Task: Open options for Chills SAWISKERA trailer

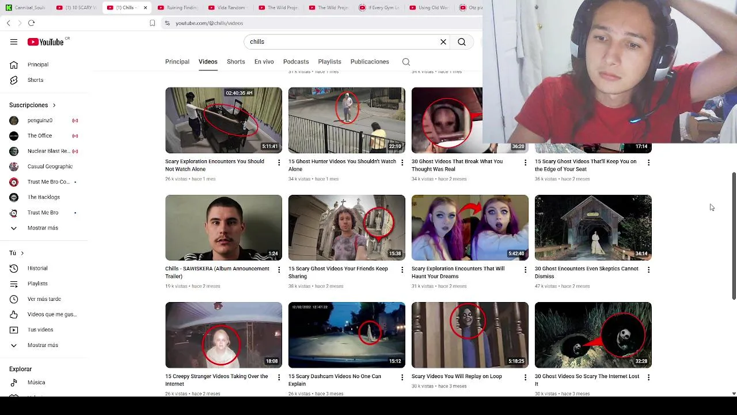Action: pyautogui.click(x=279, y=270)
